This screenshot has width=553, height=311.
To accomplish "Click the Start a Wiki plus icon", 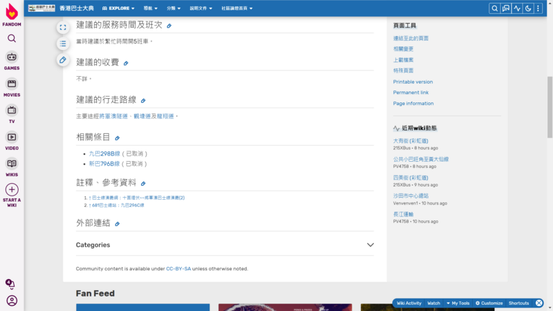I will [12, 189].
